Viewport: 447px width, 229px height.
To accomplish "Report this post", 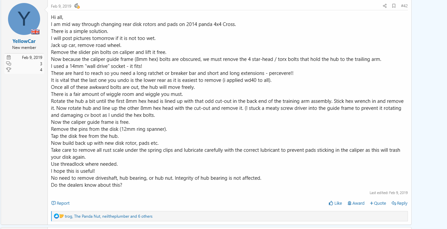I will pos(60,203).
